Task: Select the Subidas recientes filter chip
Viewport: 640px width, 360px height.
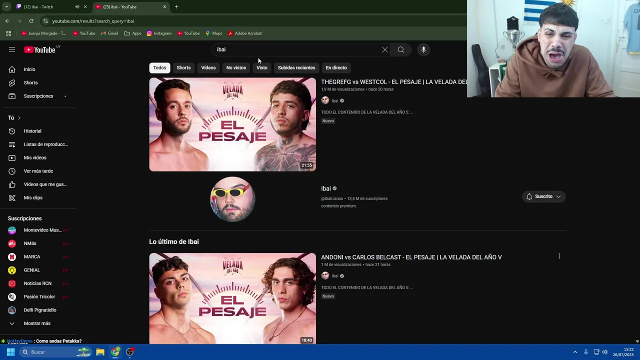Action: click(x=296, y=67)
